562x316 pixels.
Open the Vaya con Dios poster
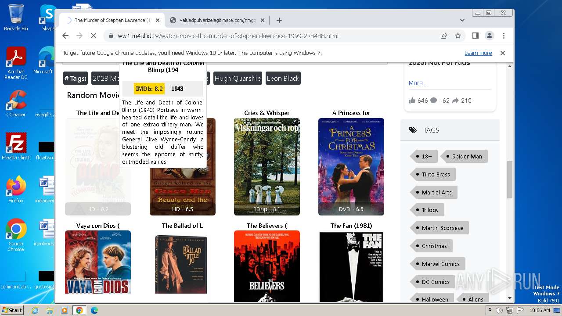[98, 262]
